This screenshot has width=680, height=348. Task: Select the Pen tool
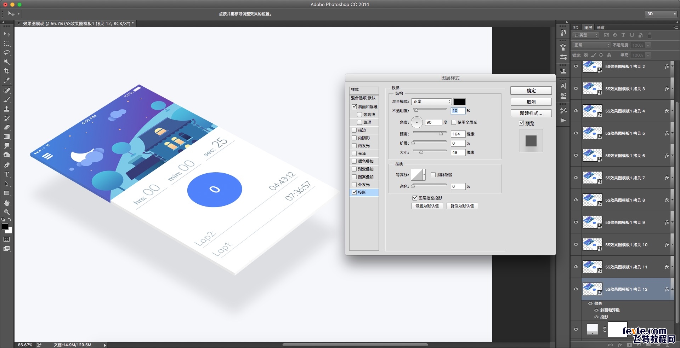[7, 165]
